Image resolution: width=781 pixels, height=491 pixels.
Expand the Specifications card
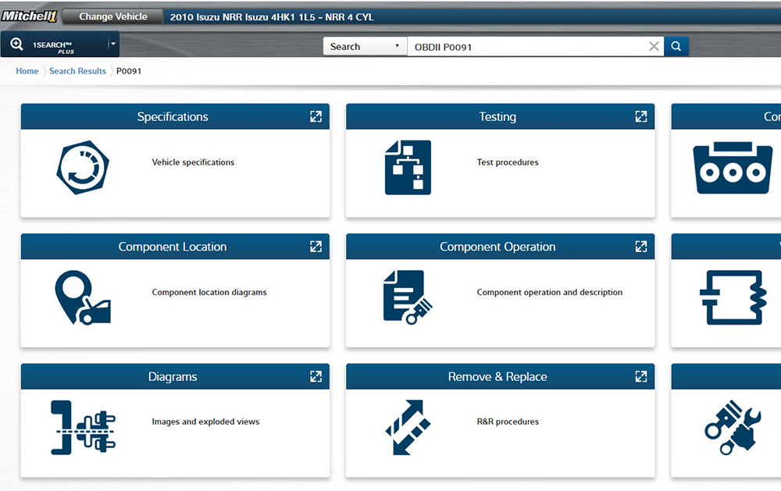(316, 117)
